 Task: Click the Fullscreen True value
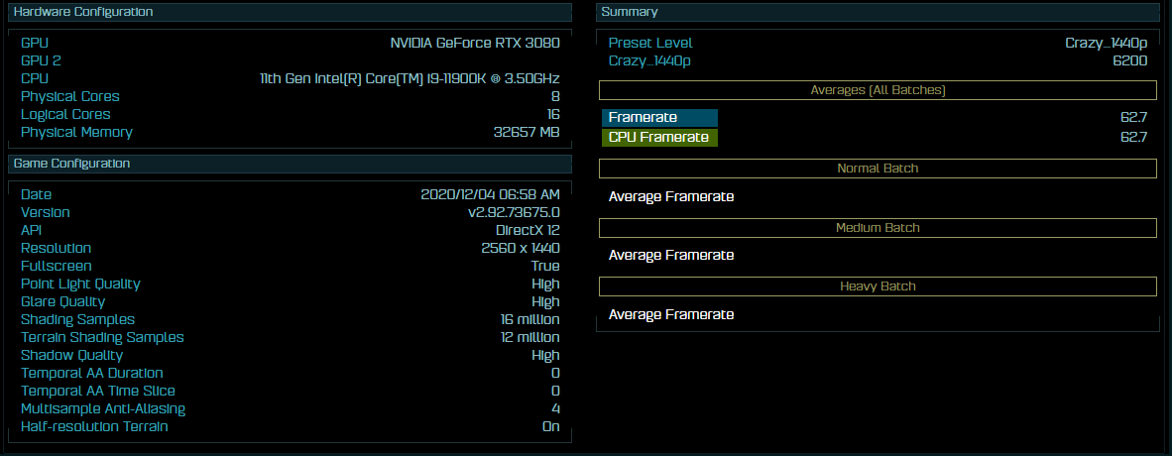(545, 267)
